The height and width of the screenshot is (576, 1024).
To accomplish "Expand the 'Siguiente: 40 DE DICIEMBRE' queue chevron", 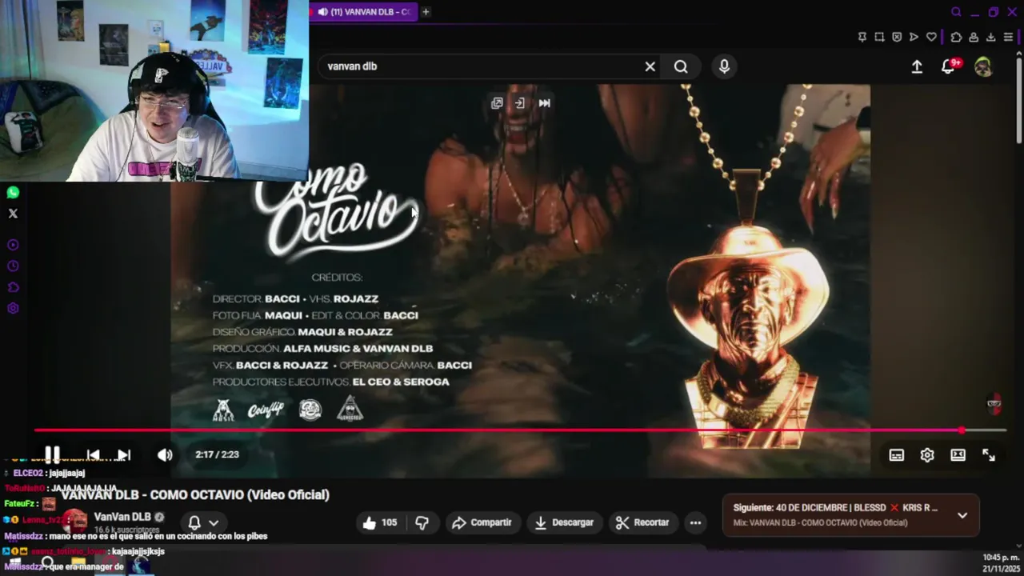I will pos(962,515).
